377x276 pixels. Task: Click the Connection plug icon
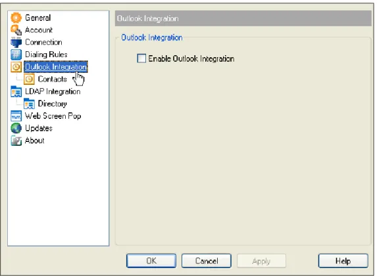[x=16, y=42]
